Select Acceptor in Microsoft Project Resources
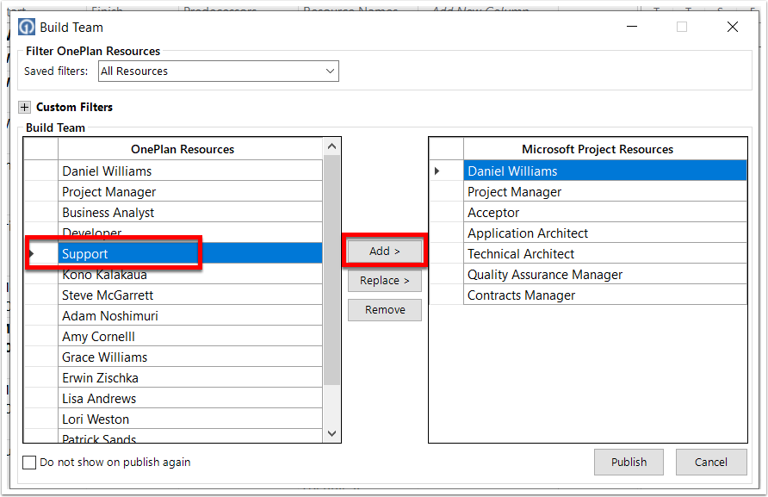The height and width of the screenshot is (497, 768). [x=605, y=212]
